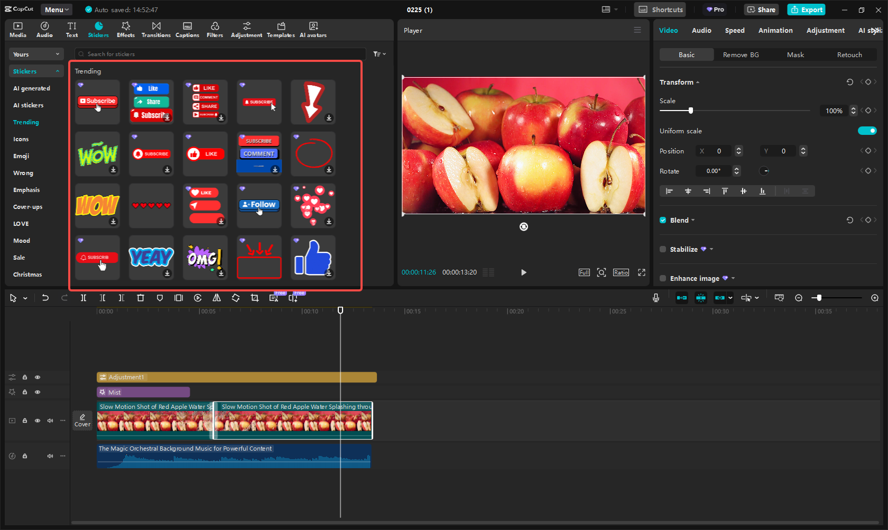The image size is (888, 530).
Task: Click the Mirror icon to flip the clip
Action: pos(216,298)
